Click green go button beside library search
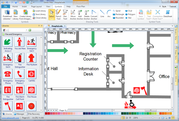This screenshot has height=121, width=179. tap(30, 30)
